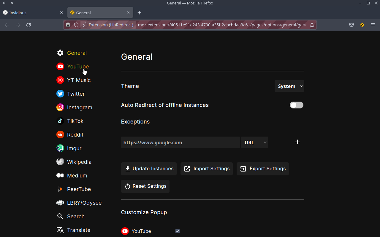Click the PeerTube icon in sidebar

point(60,189)
